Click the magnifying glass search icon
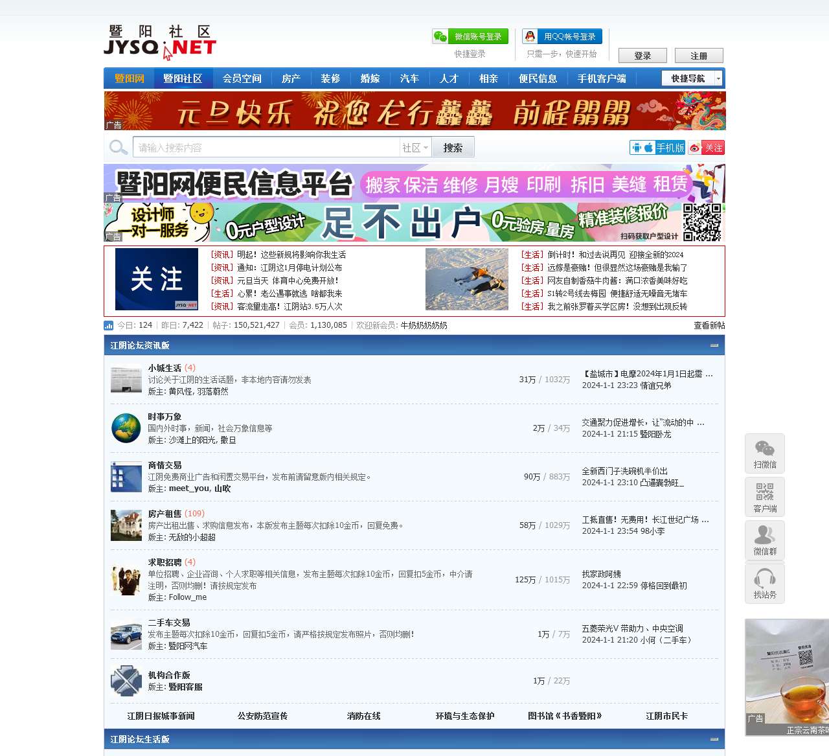829x756 pixels. tap(119, 147)
